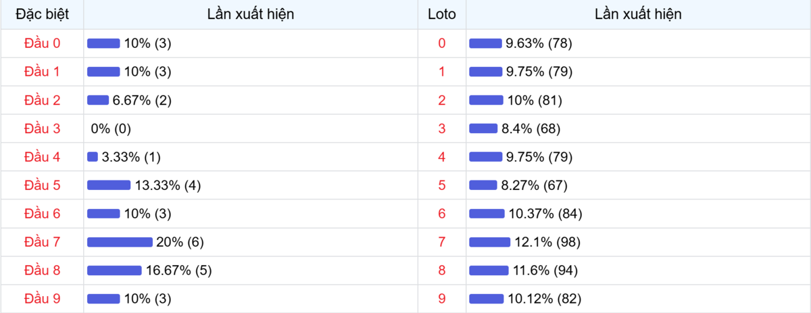The height and width of the screenshot is (313, 811).
Task: Click the Đặc biệt column header
Action: 42,14
